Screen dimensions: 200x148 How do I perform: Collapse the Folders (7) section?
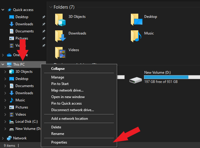(50, 7)
